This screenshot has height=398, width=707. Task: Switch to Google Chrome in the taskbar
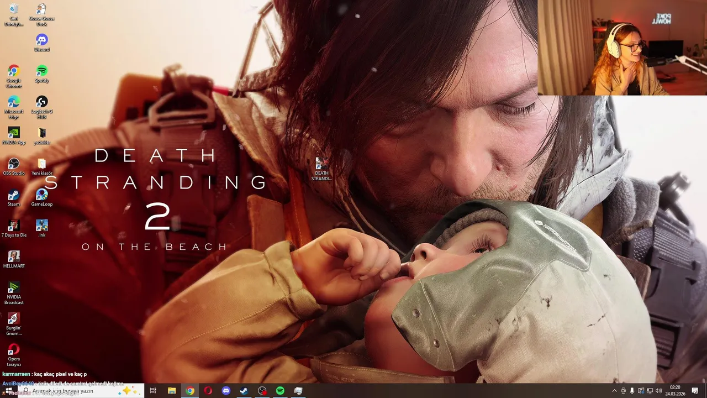point(190,391)
